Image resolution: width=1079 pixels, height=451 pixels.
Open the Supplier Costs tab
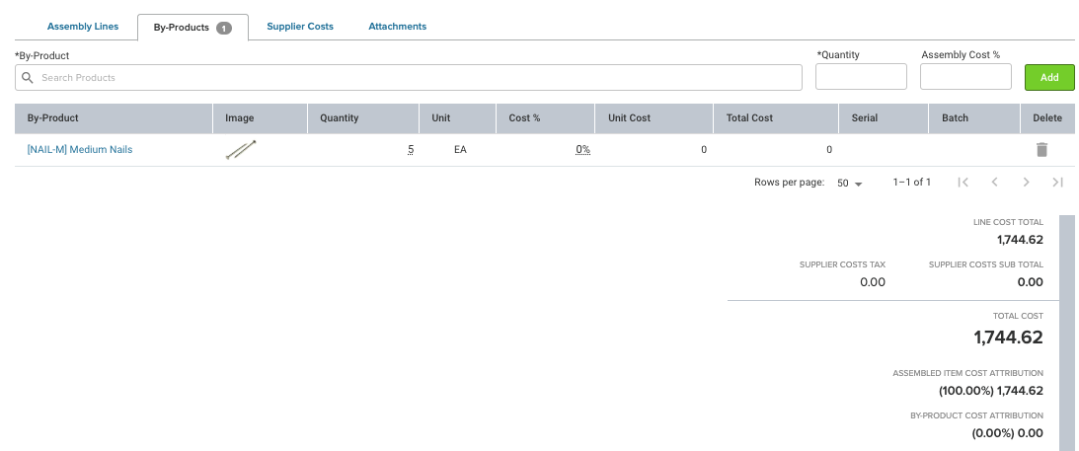click(x=300, y=26)
